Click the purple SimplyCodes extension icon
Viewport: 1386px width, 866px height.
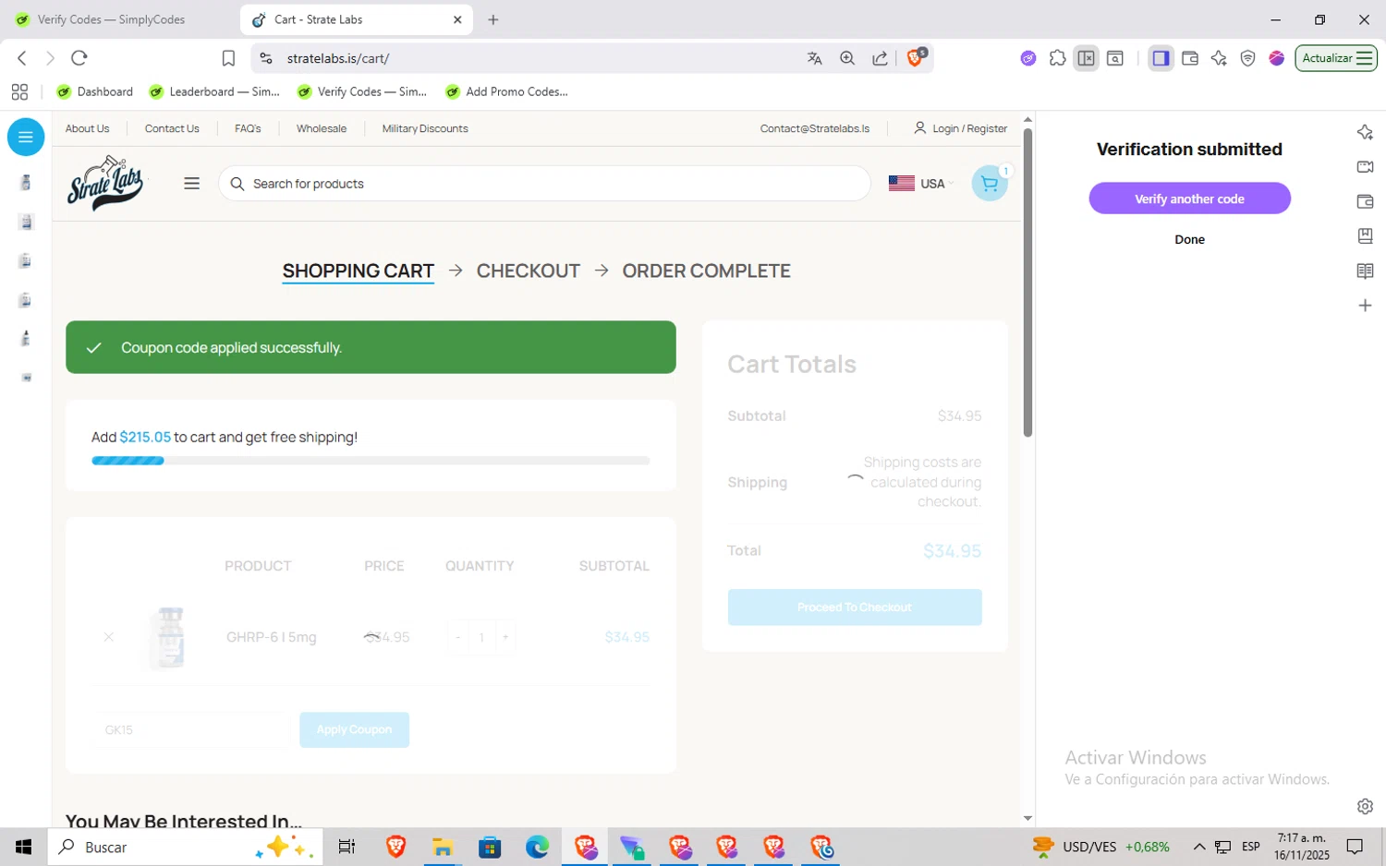pos(1028,58)
